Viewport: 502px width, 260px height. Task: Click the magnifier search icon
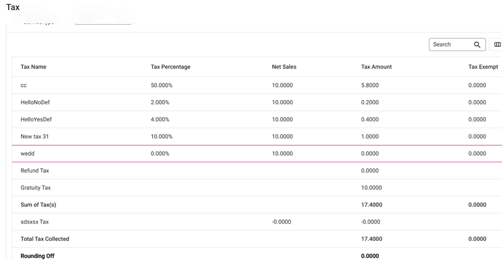(477, 45)
